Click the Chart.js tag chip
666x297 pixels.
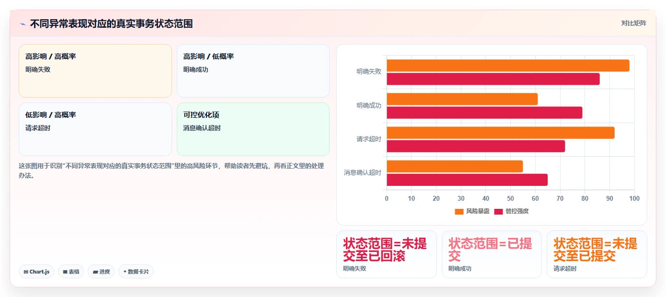[36, 272]
